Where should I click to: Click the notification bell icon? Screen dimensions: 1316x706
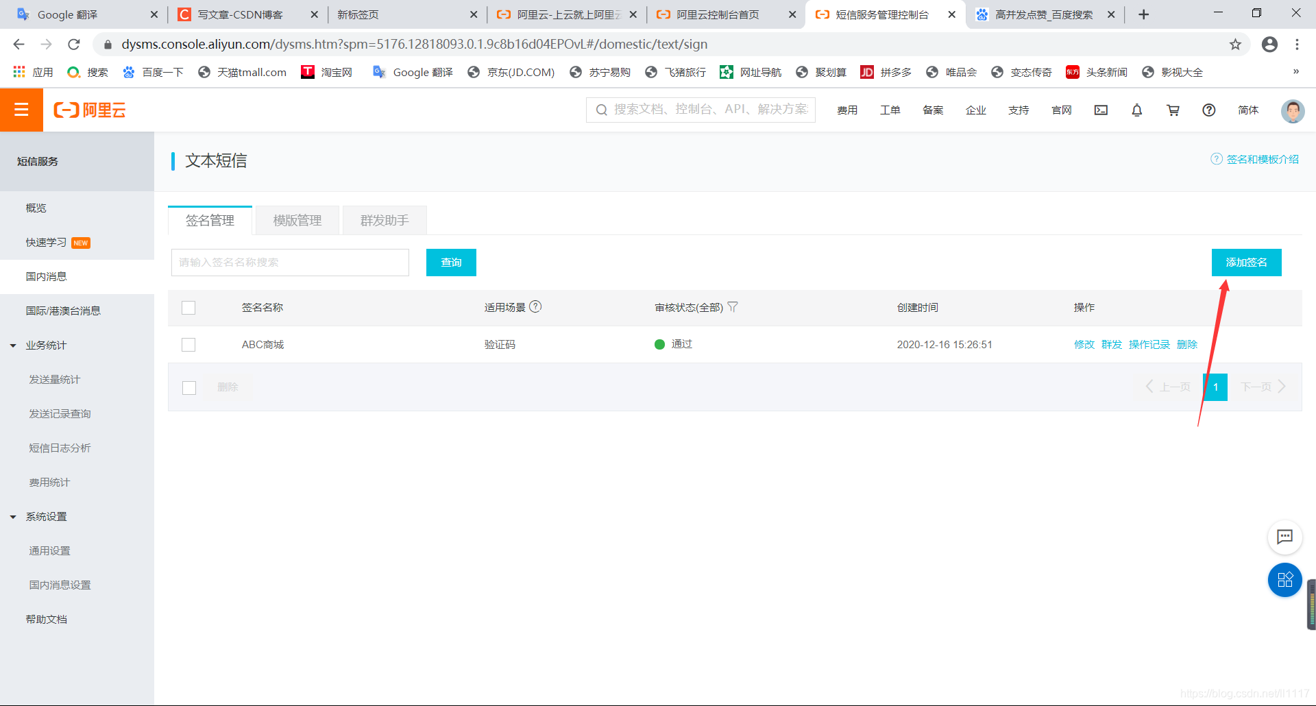[1137, 110]
